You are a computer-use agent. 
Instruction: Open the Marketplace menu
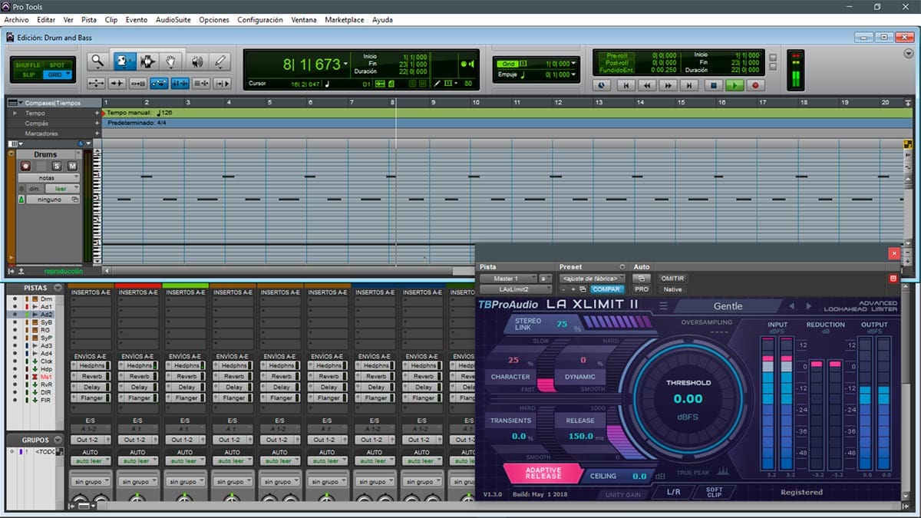345,20
